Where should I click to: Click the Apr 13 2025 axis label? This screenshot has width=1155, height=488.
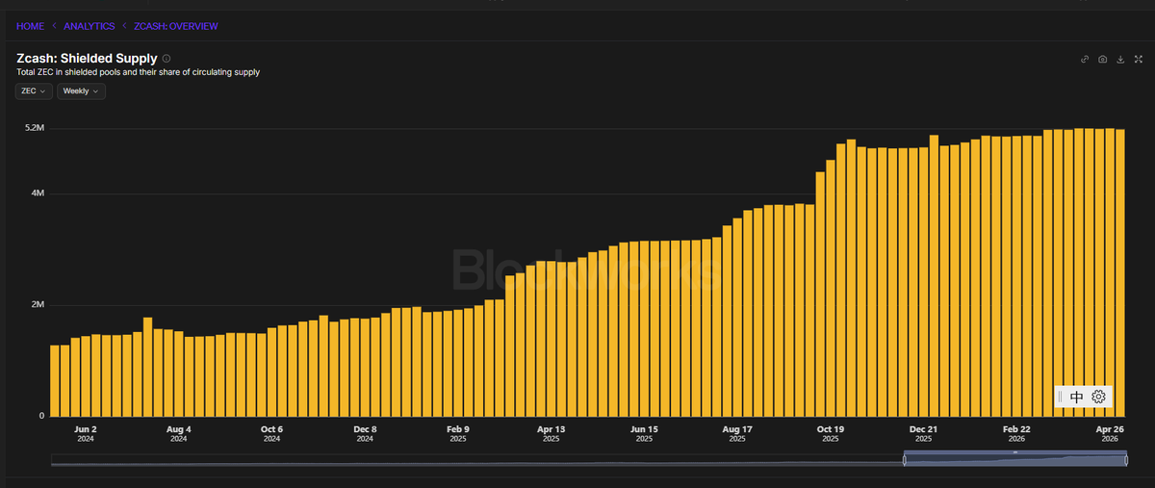coord(551,433)
